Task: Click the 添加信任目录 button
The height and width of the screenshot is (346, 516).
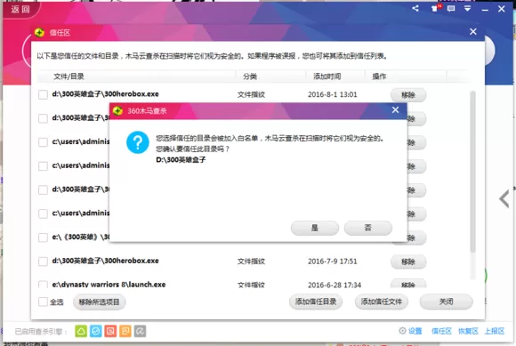Action: tap(316, 302)
